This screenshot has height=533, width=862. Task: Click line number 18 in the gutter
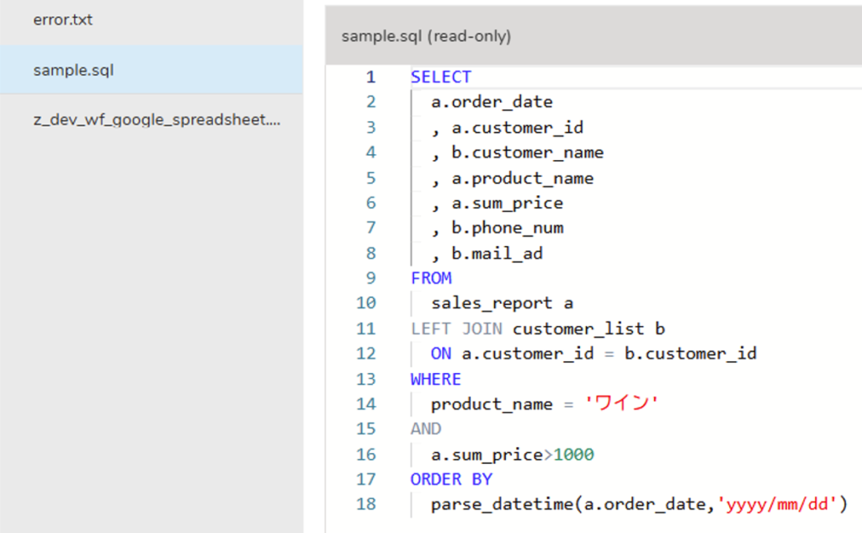[x=366, y=504]
